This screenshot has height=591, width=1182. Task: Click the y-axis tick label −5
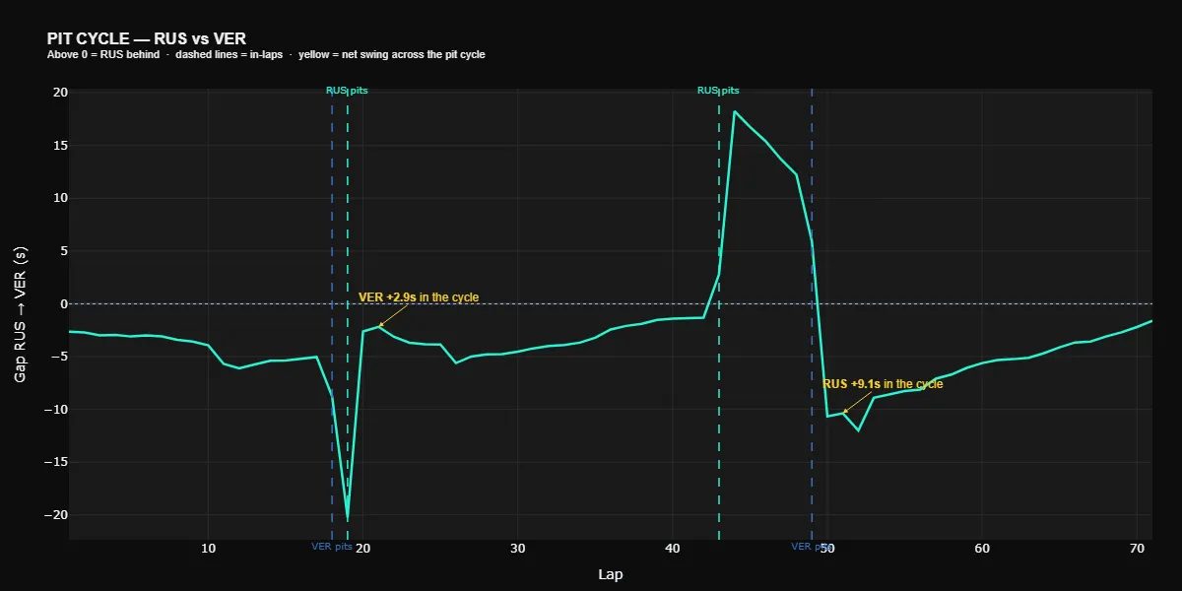[x=60, y=357]
